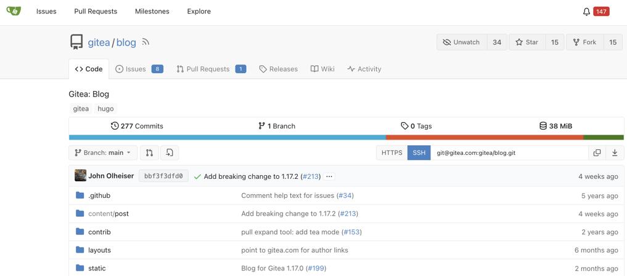Screen dimensions: 627x276
Task: Click the SSH clone URL field
Action: tap(509, 153)
